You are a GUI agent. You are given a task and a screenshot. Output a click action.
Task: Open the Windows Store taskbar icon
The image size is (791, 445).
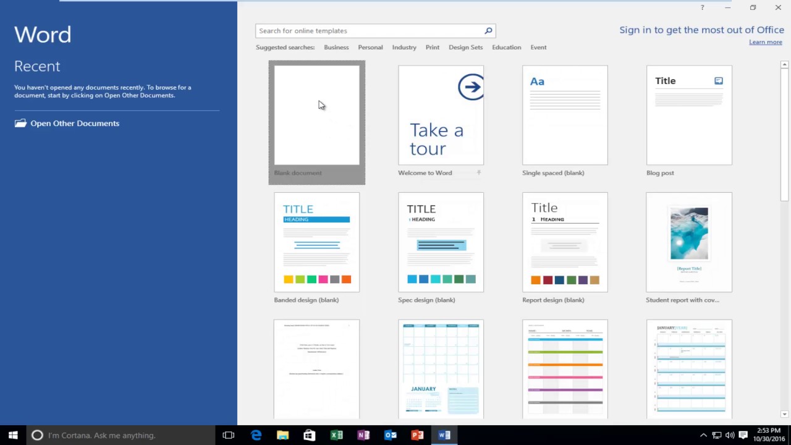(310, 435)
